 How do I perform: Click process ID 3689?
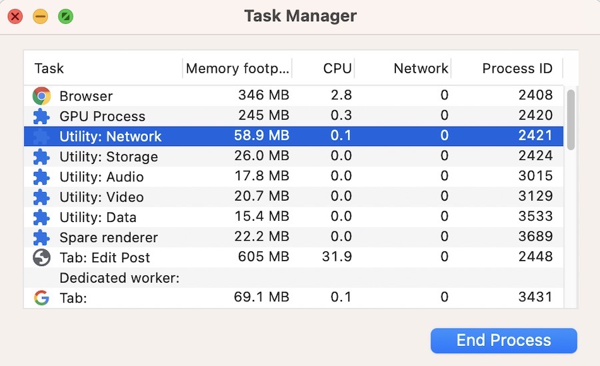(x=535, y=237)
